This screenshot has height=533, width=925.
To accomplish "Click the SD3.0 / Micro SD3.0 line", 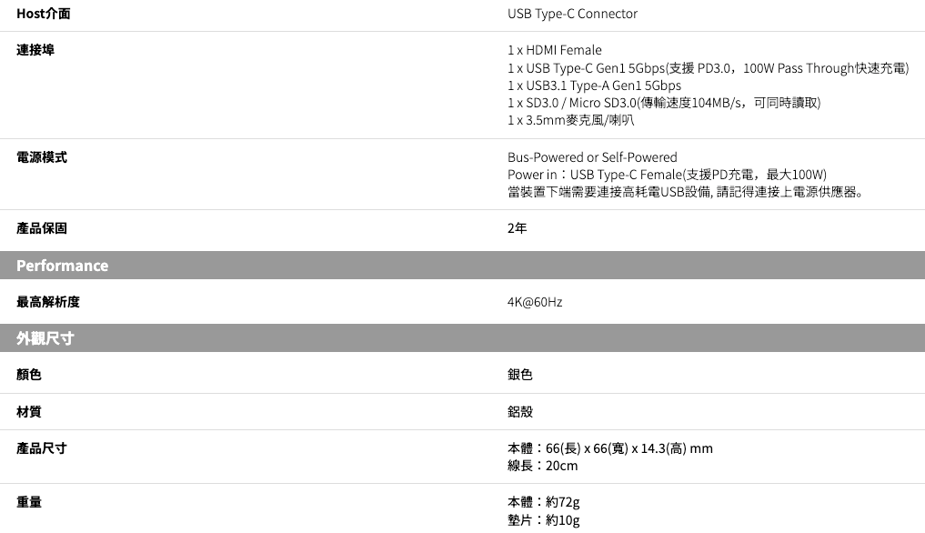I will click(664, 103).
